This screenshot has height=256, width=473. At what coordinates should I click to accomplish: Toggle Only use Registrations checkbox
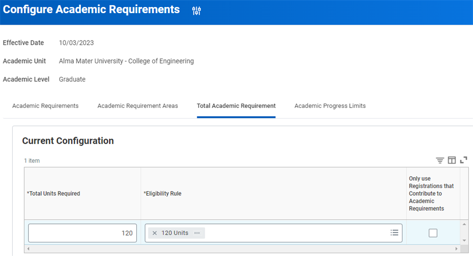click(433, 233)
